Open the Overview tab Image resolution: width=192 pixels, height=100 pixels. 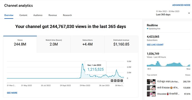click(x=9, y=15)
